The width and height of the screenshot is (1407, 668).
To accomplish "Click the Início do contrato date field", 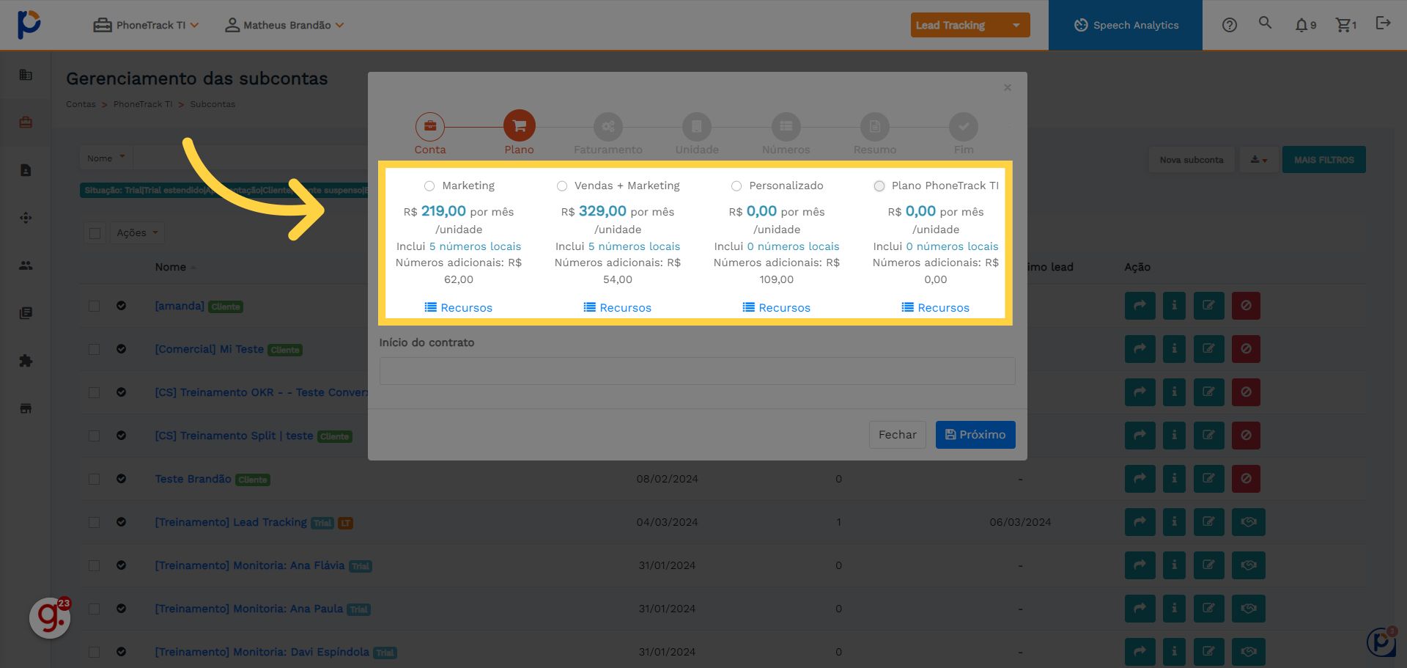I will pos(697,371).
